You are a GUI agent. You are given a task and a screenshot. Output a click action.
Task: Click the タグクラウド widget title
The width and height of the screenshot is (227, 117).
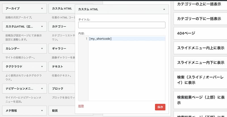click(14, 66)
